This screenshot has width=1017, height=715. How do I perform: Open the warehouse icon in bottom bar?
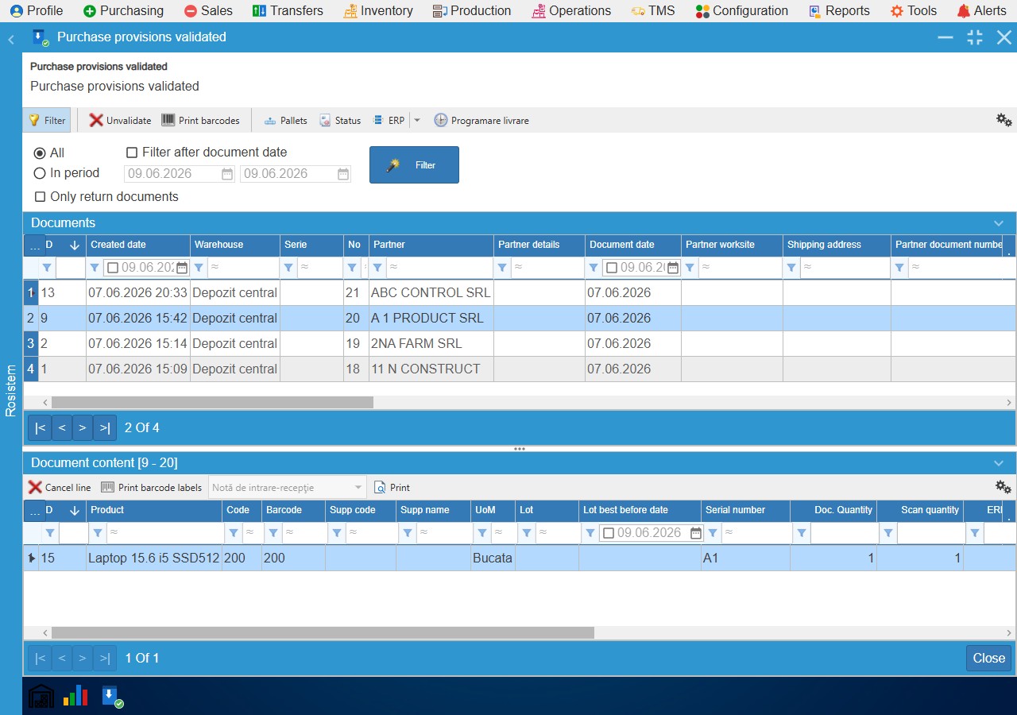pos(41,697)
